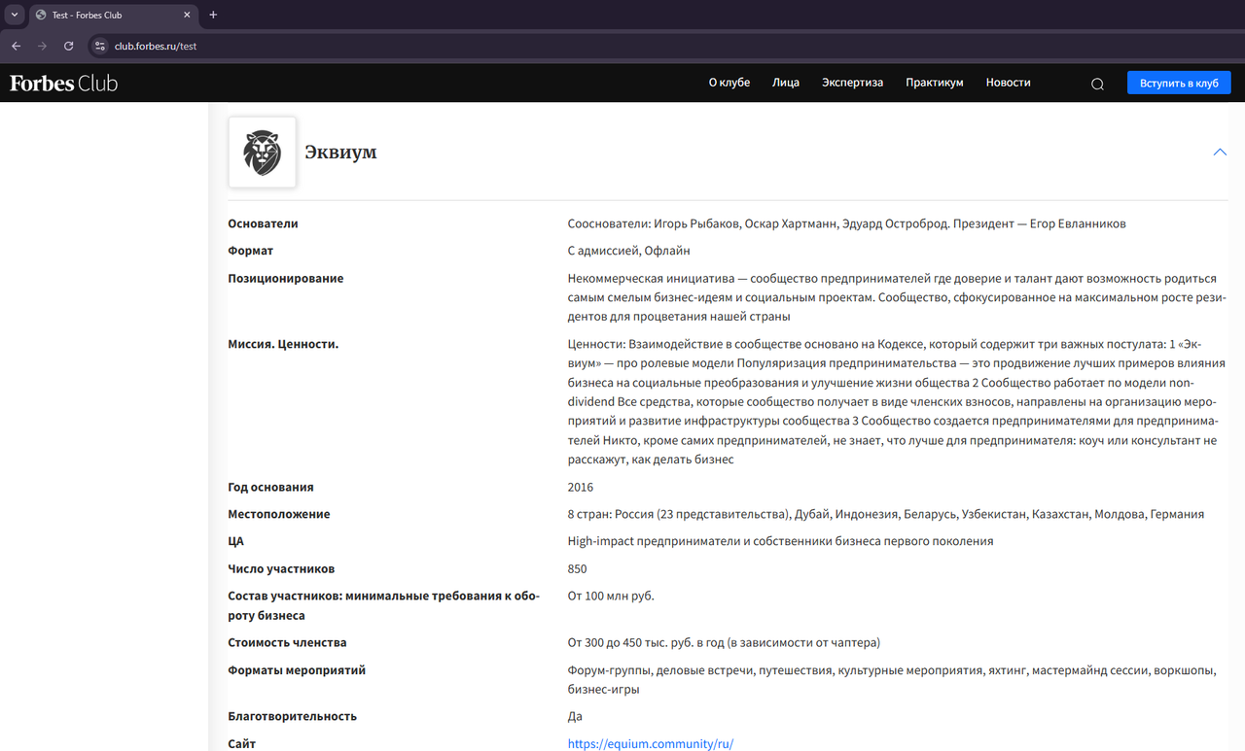Click the С адмиссией, Офлайн value
1245x751 pixels.
pos(628,251)
